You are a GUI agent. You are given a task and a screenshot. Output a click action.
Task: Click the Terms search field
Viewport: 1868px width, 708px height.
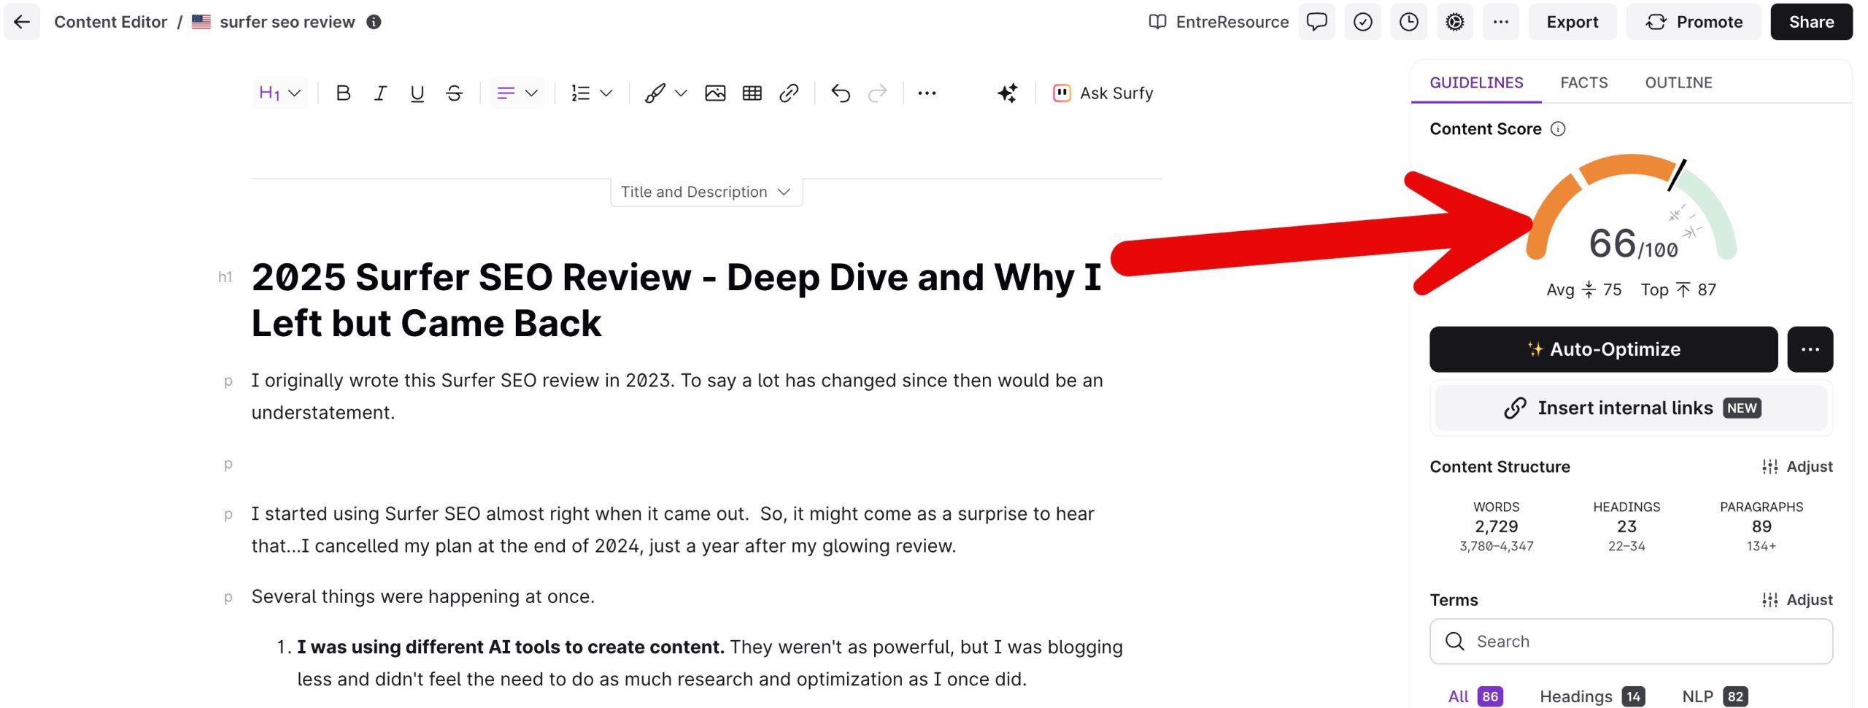(1632, 641)
